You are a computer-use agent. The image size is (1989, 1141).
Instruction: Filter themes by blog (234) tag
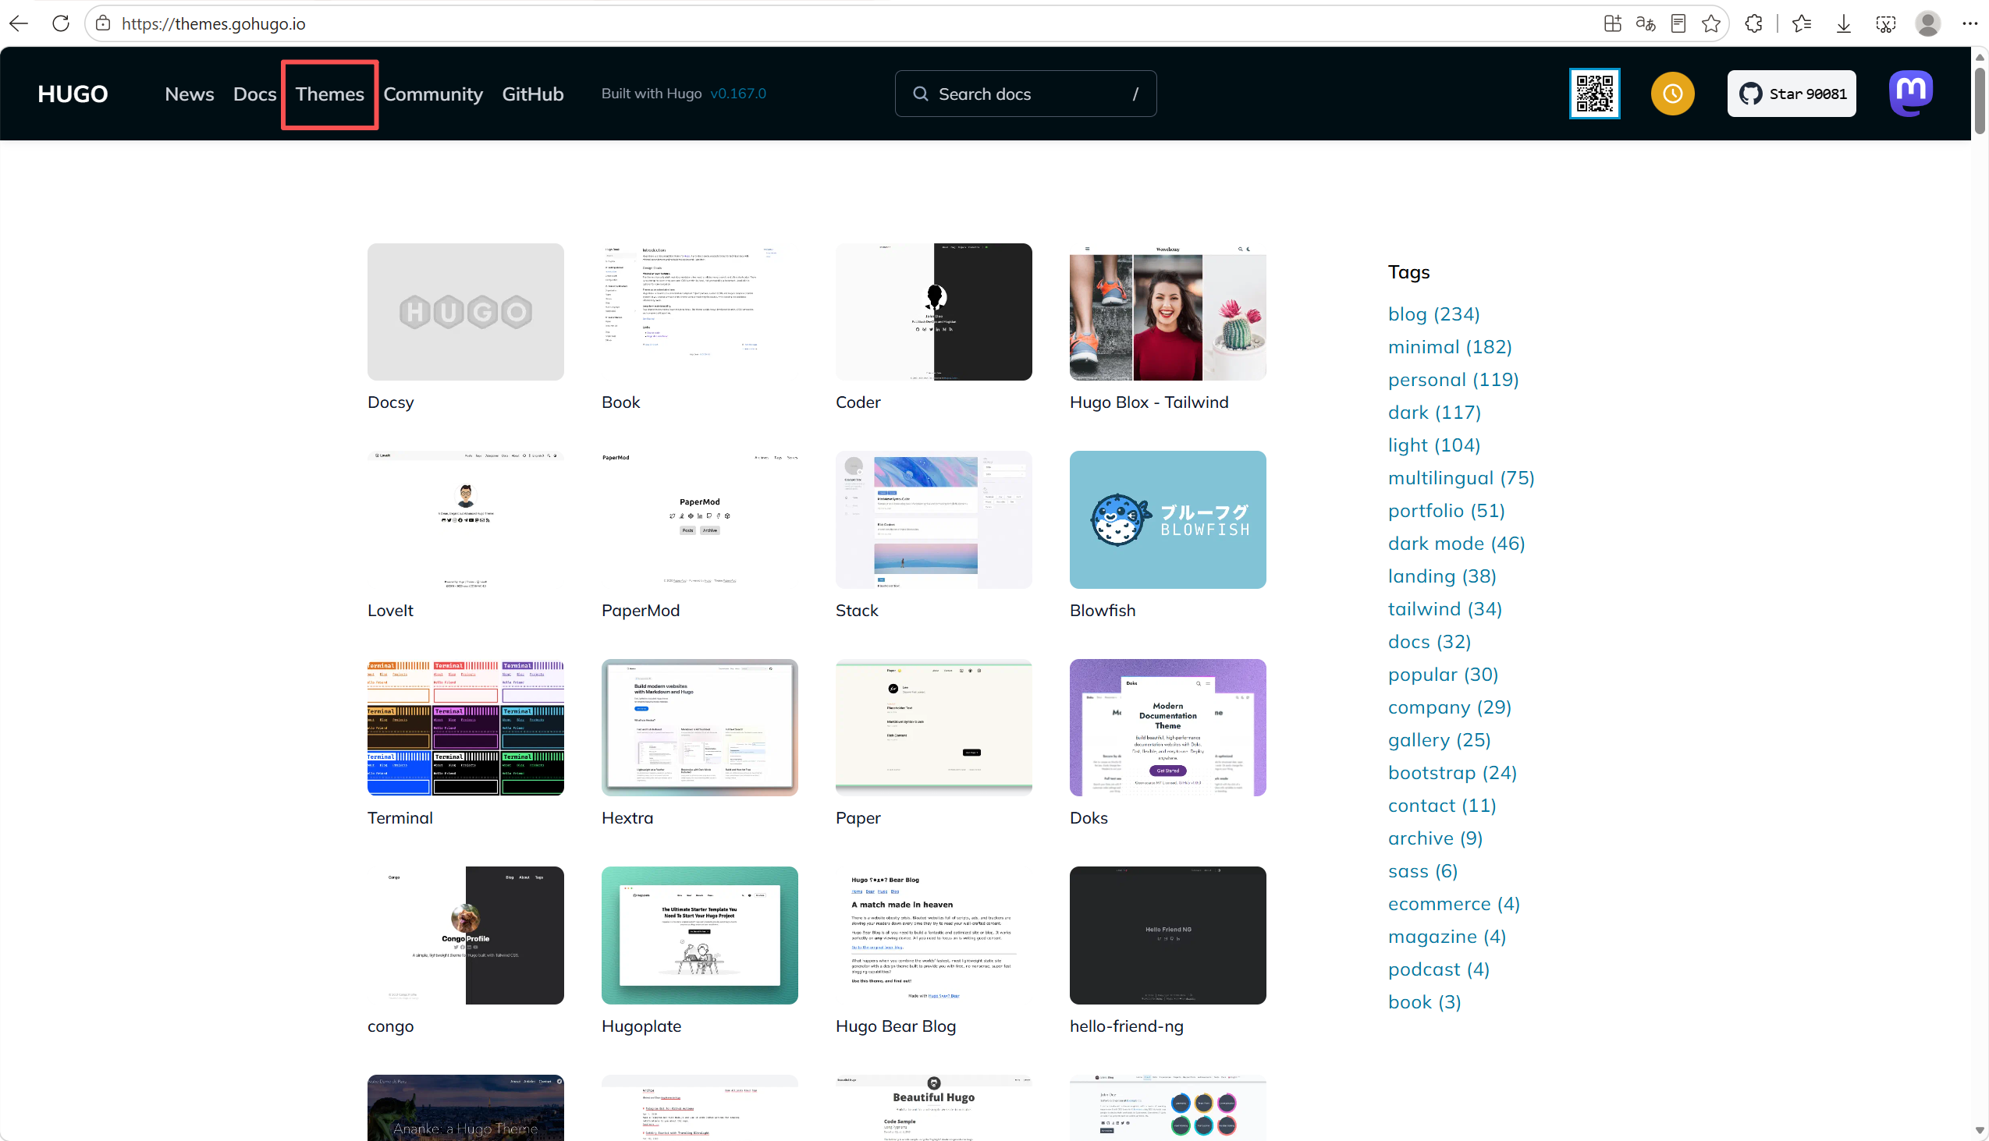point(1433,314)
